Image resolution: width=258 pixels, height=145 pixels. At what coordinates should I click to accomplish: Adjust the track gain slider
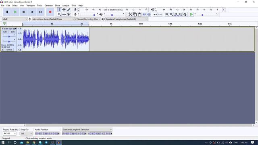(9, 36)
